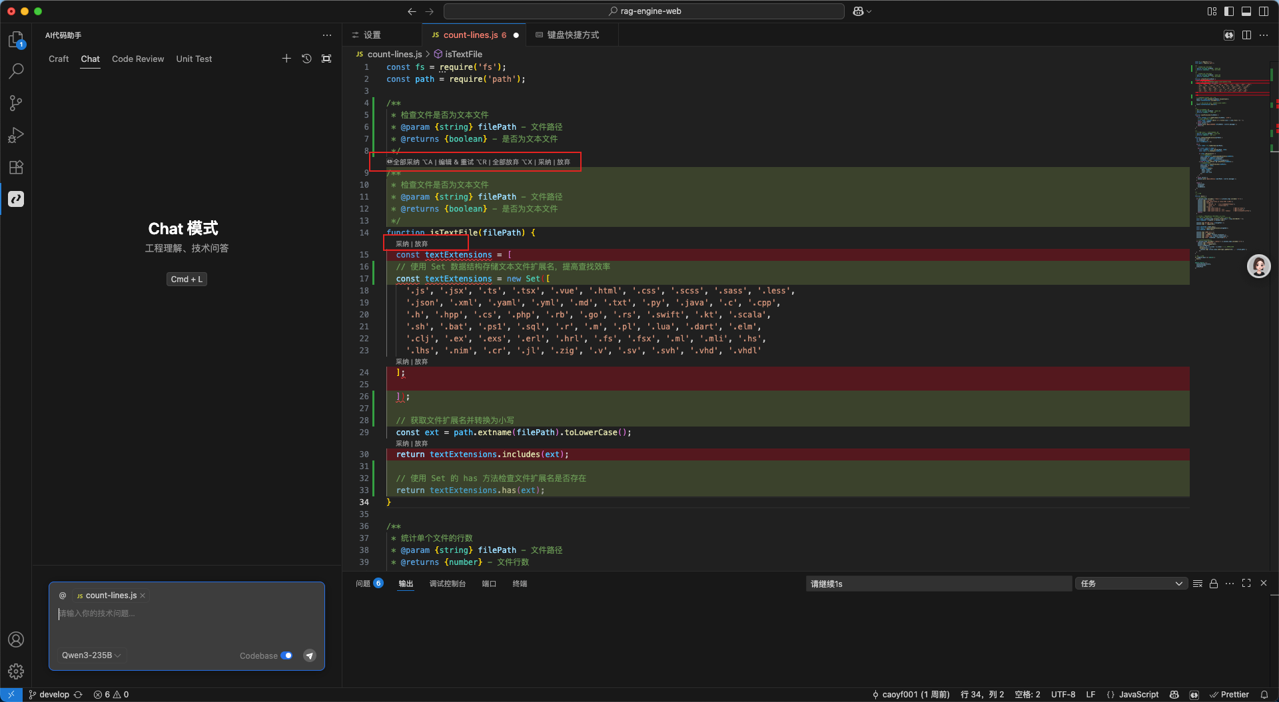The width and height of the screenshot is (1279, 702).
Task: Open the 任务 output channel dropdown
Action: [x=1131, y=584]
